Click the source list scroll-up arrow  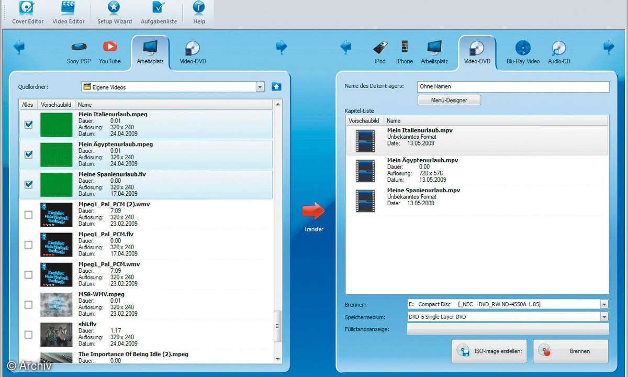[x=278, y=105]
